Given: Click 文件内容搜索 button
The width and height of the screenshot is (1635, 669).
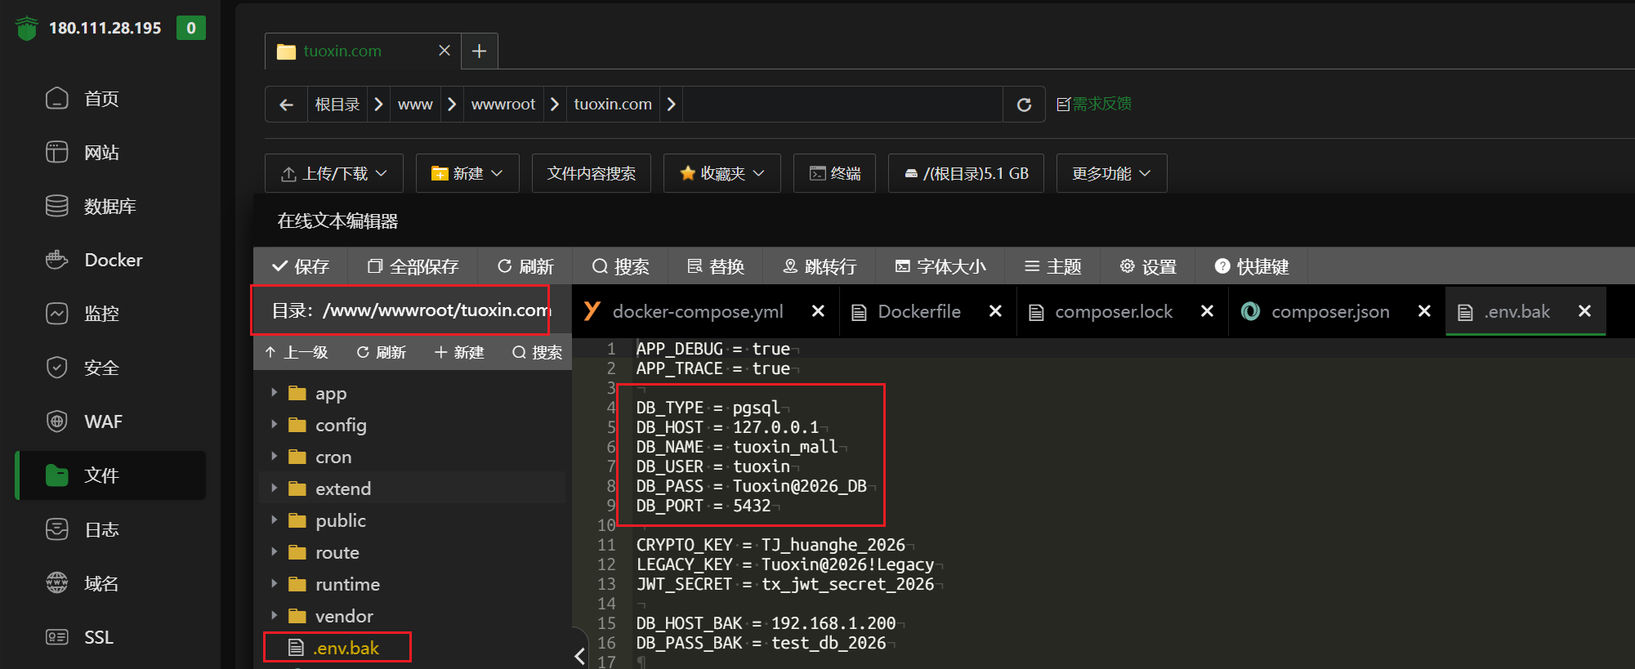Looking at the screenshot, I should pyautogui.click(x=592, y=173).
